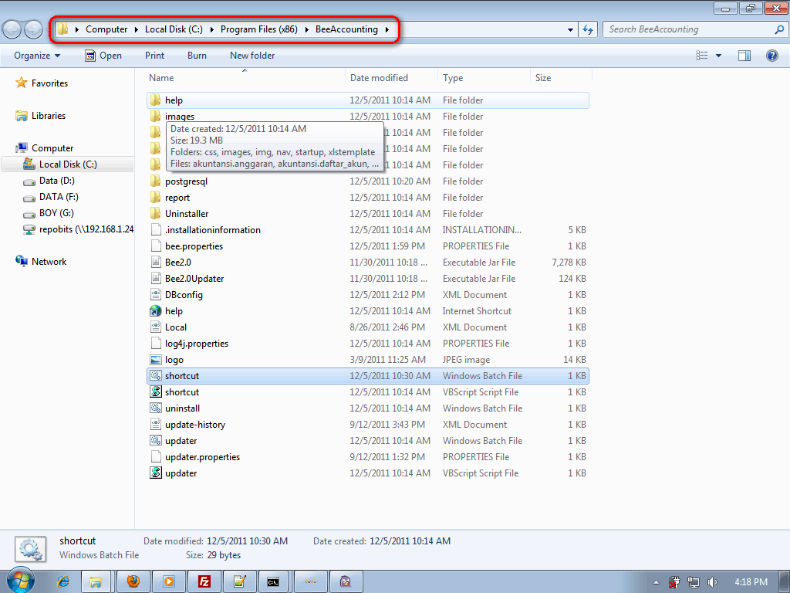Select the updater VBScript file icon
The height and width of the screenshot is (593, 790).
point(156,473)
